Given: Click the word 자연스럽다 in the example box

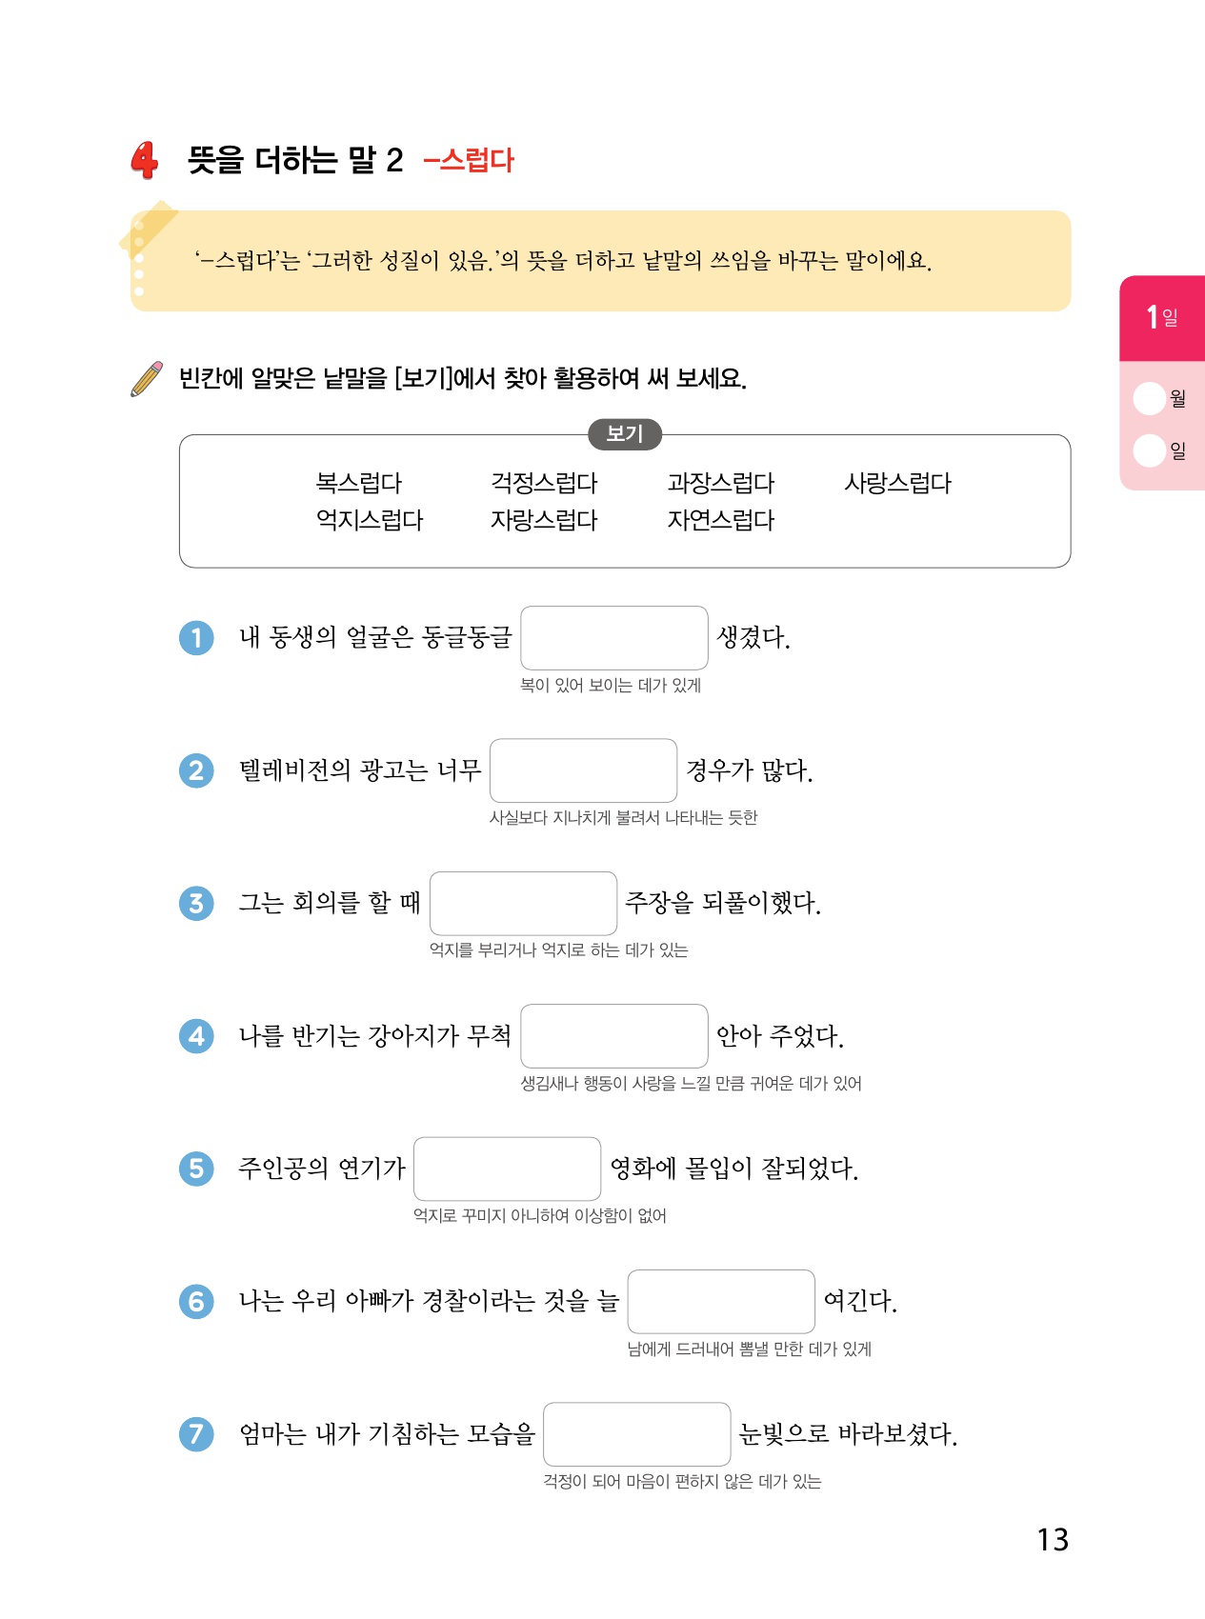Looking at the screenshot, I should click(720, 520).
